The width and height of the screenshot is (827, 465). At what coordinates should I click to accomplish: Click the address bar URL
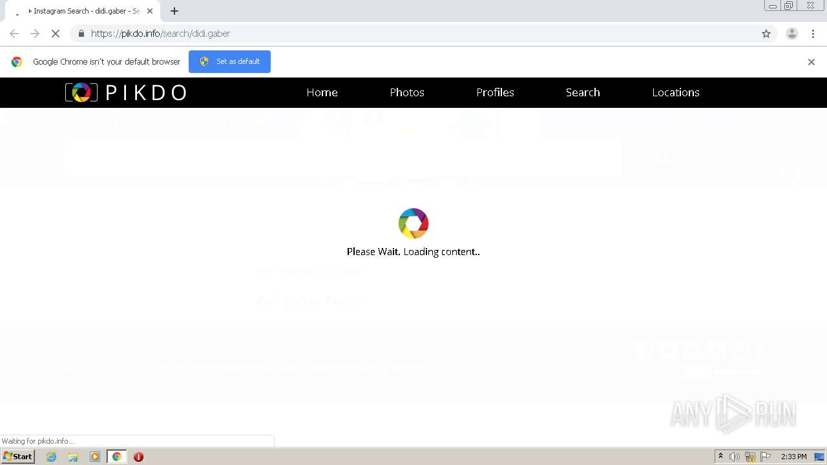pyautogui.click(x=160, y=34)
